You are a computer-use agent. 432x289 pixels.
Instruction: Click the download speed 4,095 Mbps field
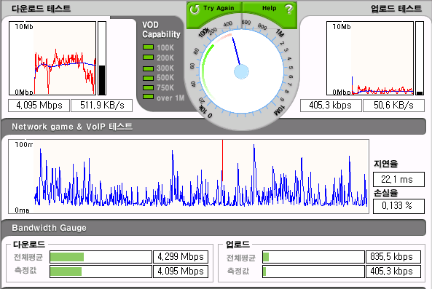(x=39, y=106)
